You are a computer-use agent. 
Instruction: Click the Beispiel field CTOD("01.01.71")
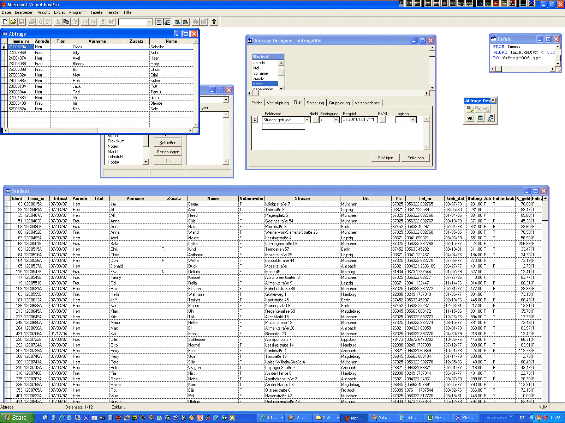(359, 120)
